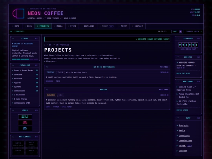This screenshot has width=212, height=159.
Task: Open the FORUM nav tab
Action: pos(106,26)
